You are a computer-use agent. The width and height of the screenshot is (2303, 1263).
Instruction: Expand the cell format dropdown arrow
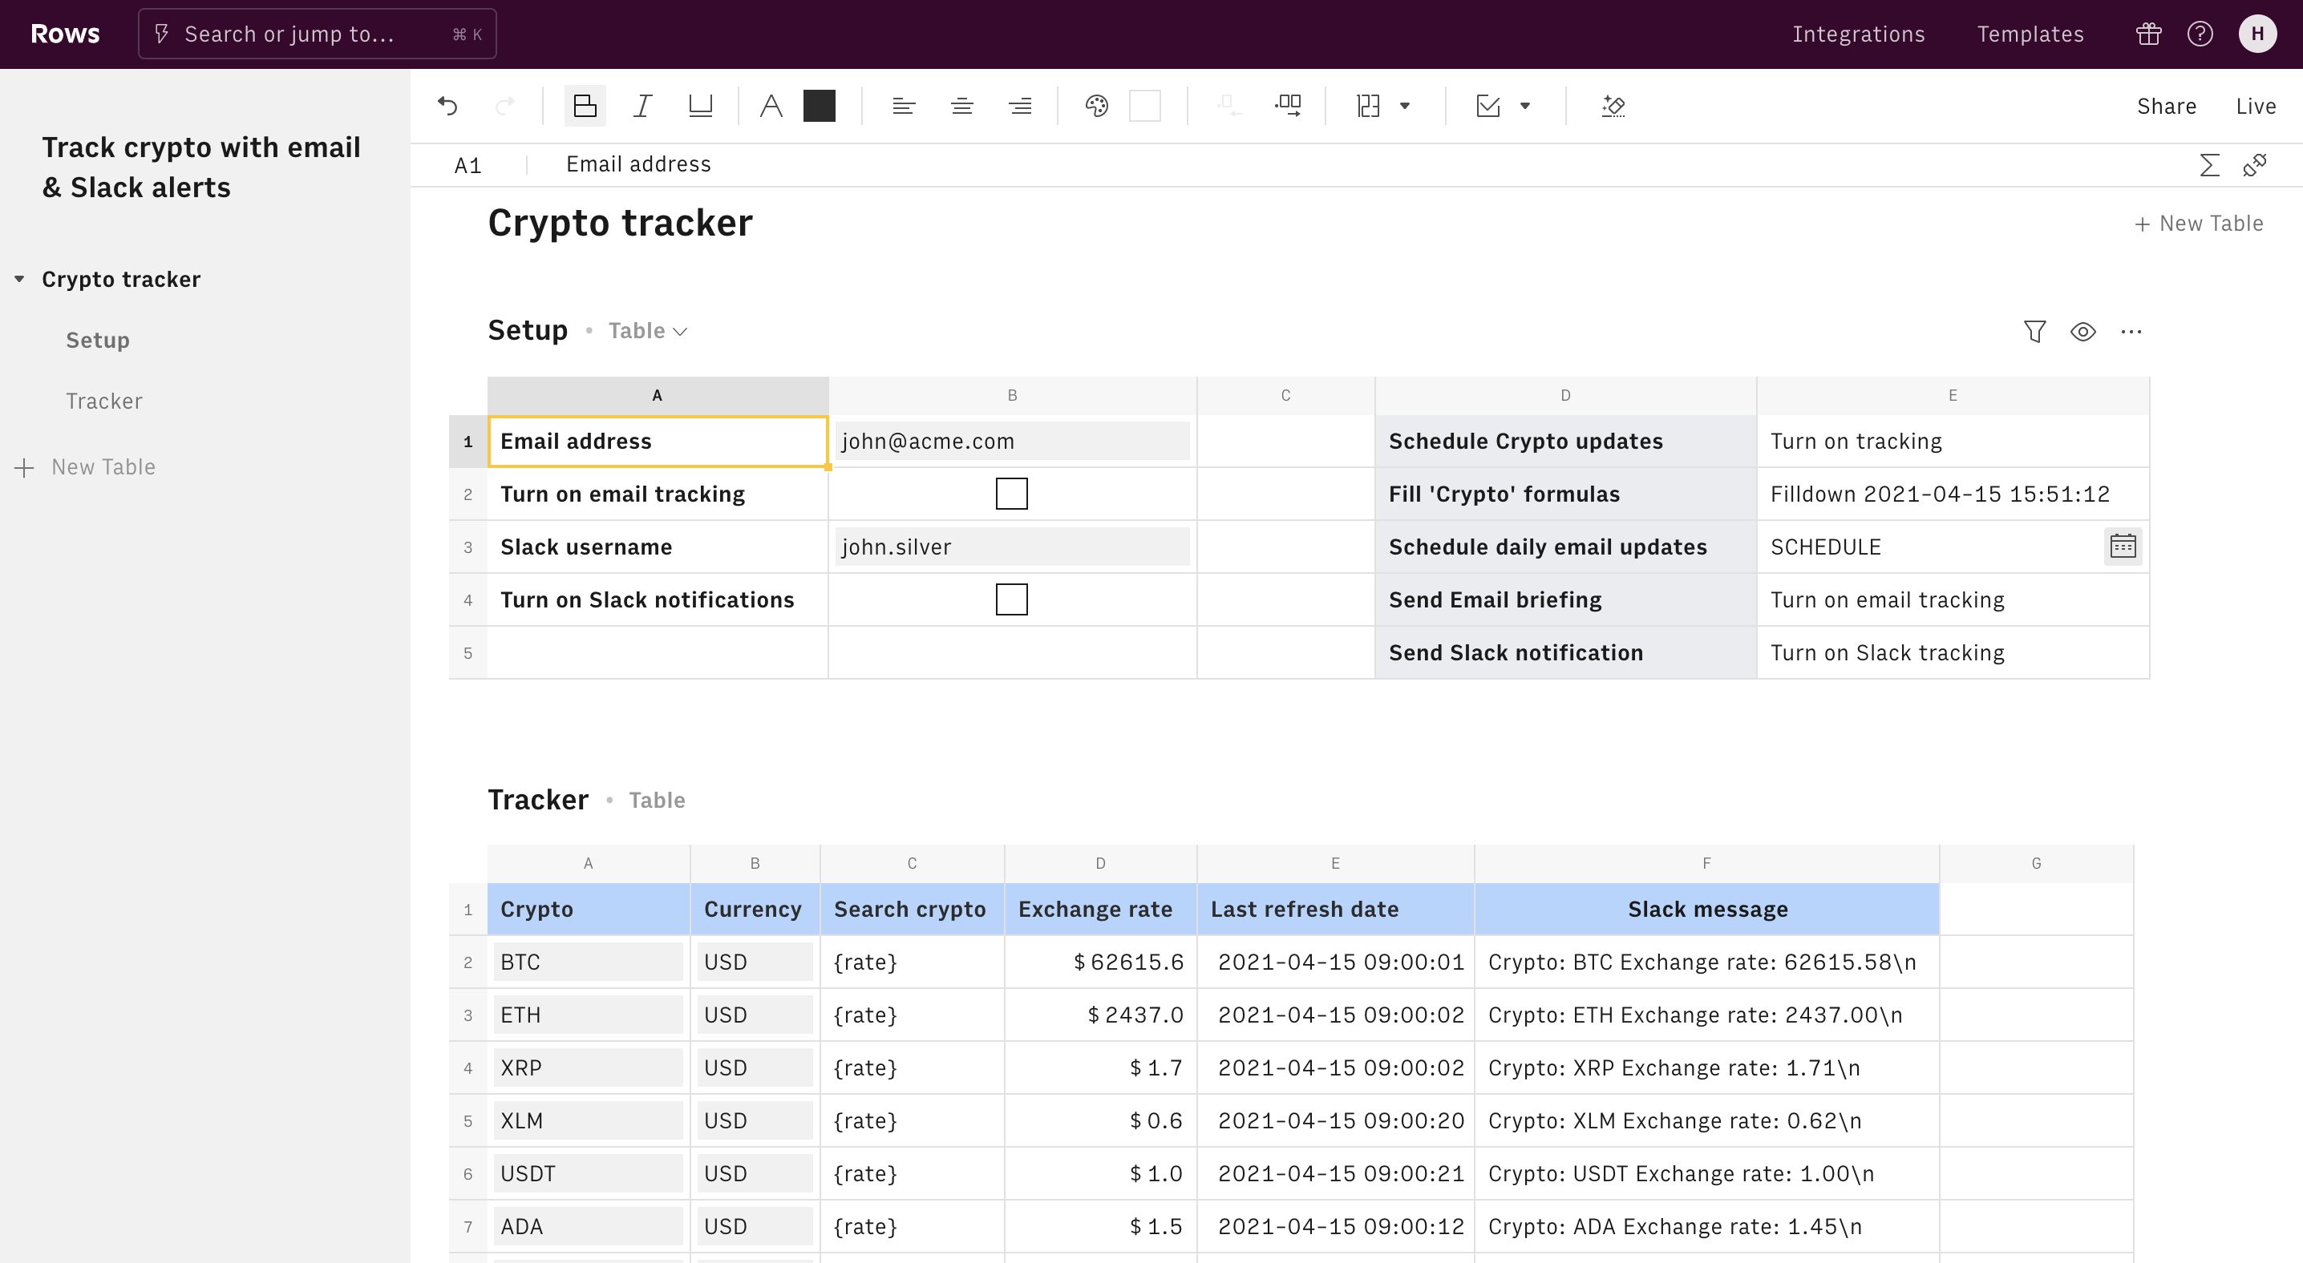pos(1405,107)
